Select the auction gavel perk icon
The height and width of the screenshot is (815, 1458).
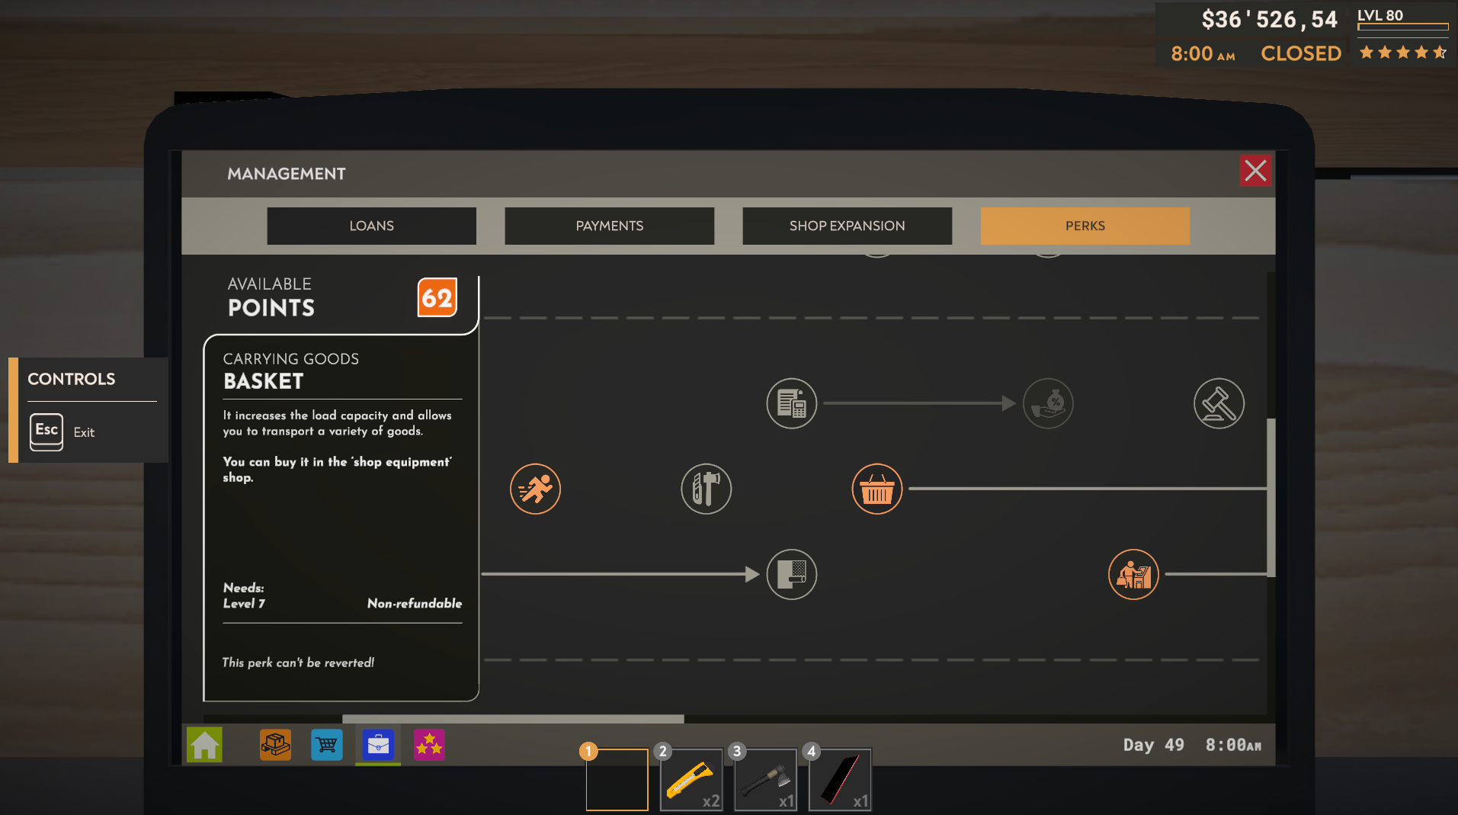(x=1219, y=403)
